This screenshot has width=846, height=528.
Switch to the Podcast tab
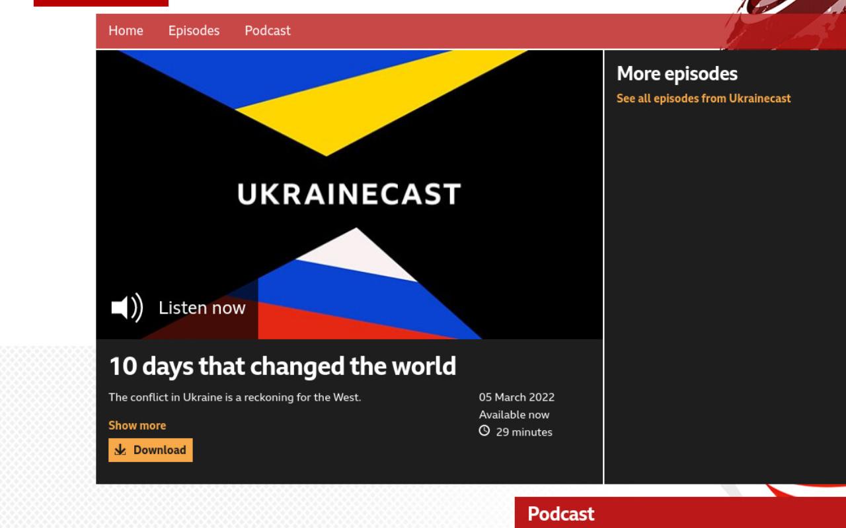pos(268,30)
